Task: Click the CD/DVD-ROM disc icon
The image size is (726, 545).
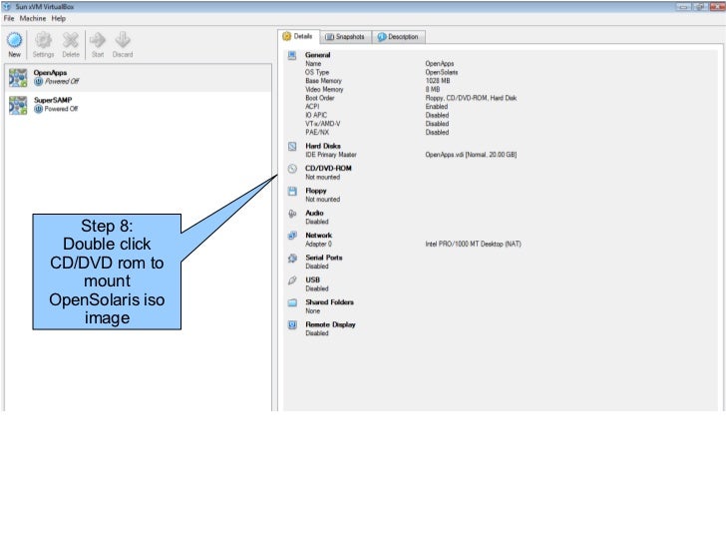Action: pos(292,169)
